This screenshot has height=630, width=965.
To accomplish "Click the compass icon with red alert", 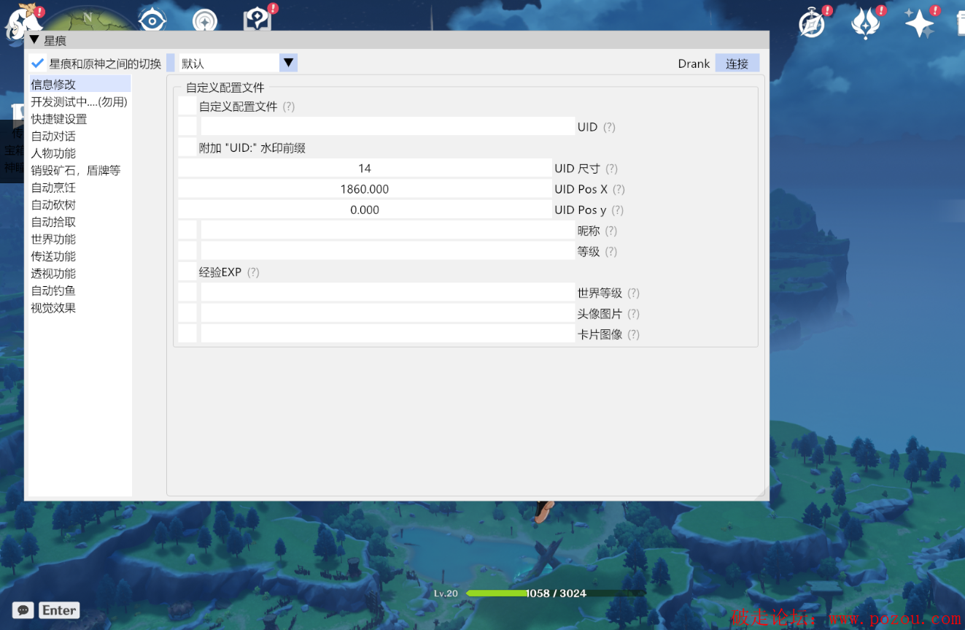I will 811,24.
